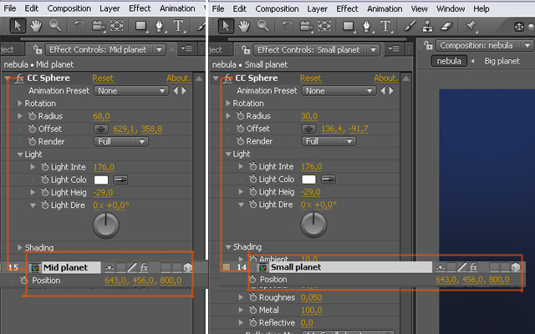Select the Unified Camera tool in the left window
Image resolution: width=535 pixels, height=334 pixels.
pos(98,26)
